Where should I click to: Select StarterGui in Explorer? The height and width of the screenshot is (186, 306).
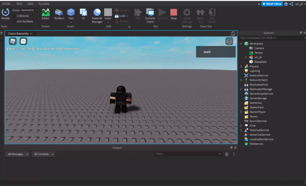256,103
